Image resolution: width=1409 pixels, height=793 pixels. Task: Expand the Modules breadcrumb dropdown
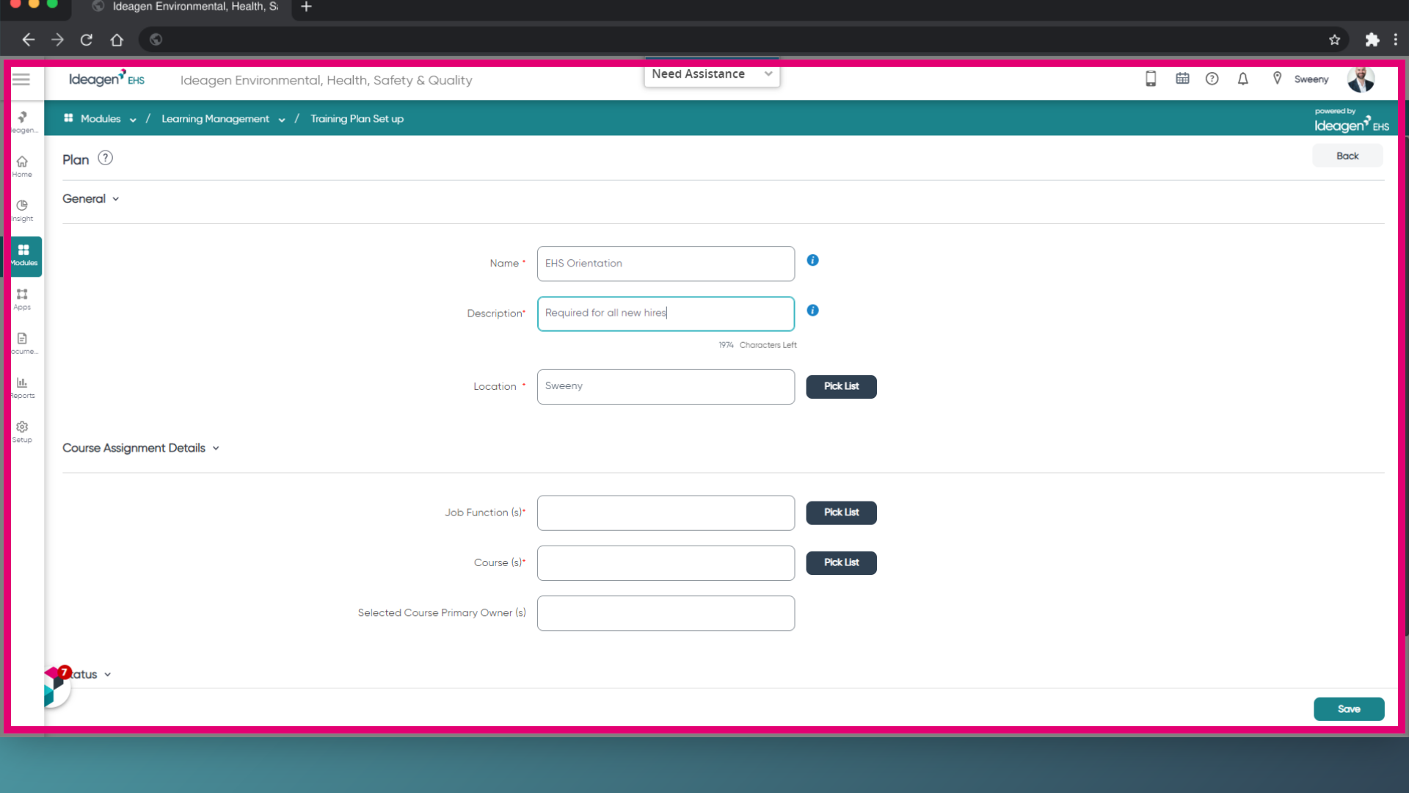[x=133, y=120]
